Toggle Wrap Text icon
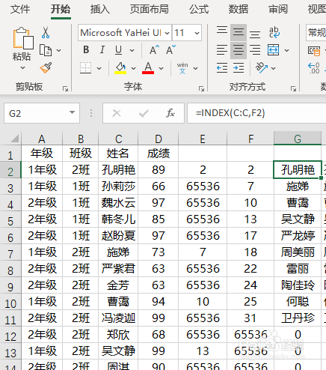The width and height of the screenshot is (326, 370). click(274, 32)
